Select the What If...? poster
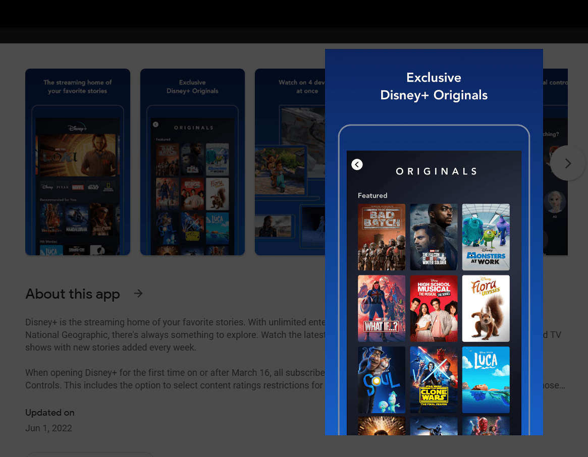Screen dimensions: 588x457 (382, 308)
